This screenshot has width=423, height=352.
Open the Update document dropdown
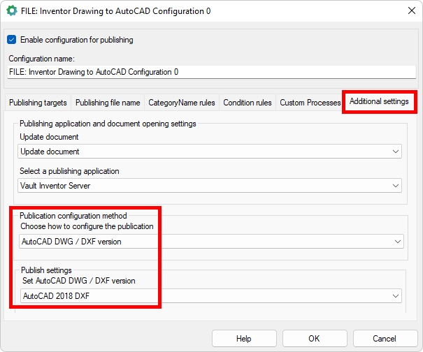[210, 152]
